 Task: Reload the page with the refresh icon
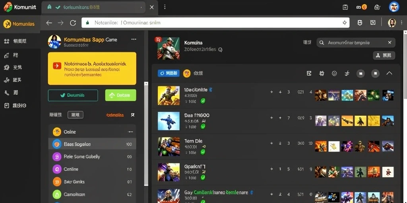73,23
